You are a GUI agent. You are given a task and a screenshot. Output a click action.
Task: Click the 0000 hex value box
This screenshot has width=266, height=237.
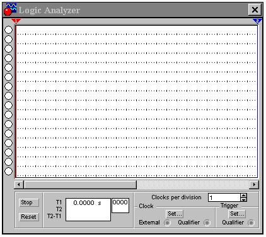pyautogui.click(x=120, y=206)
